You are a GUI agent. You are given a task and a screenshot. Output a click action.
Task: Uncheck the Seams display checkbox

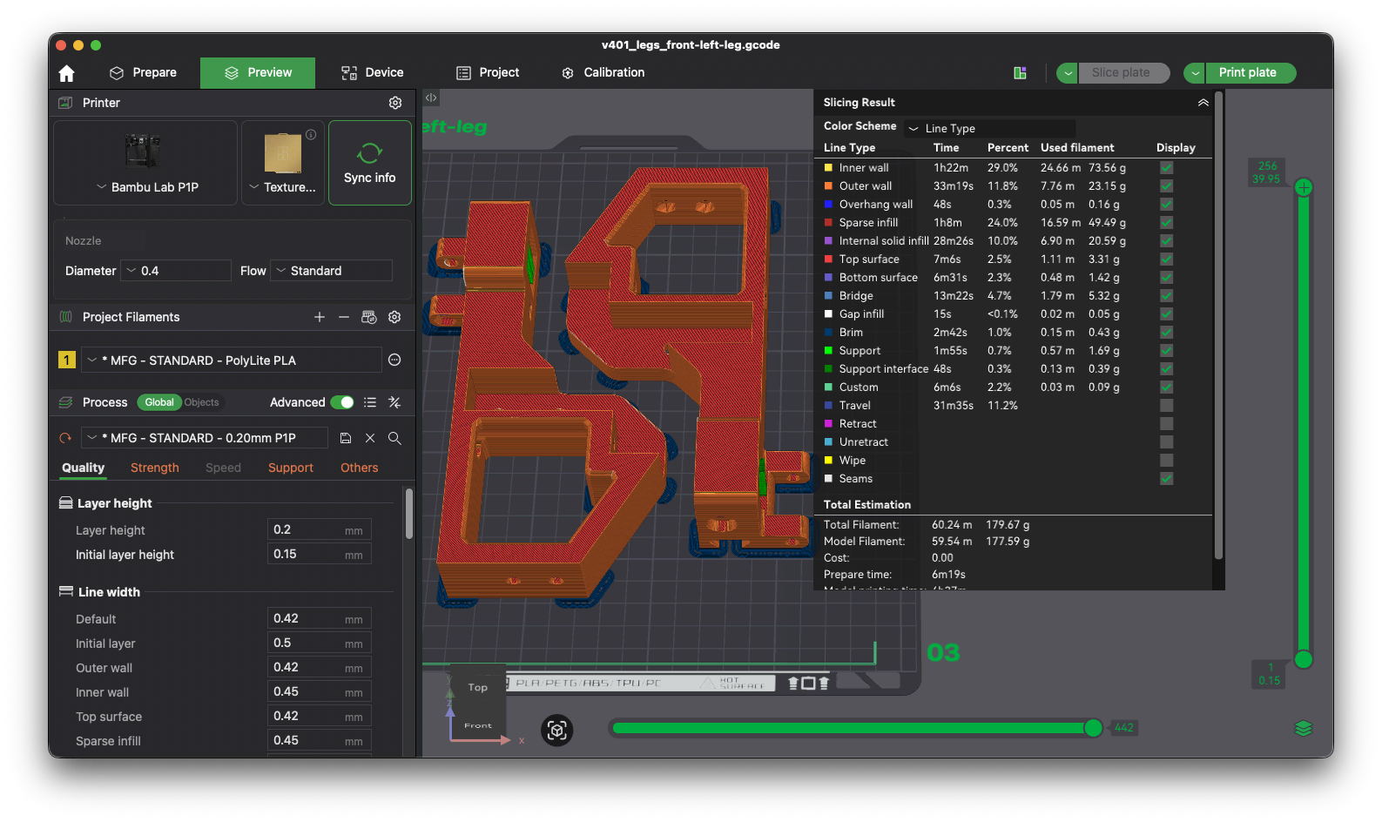(x=1166, y=479)
